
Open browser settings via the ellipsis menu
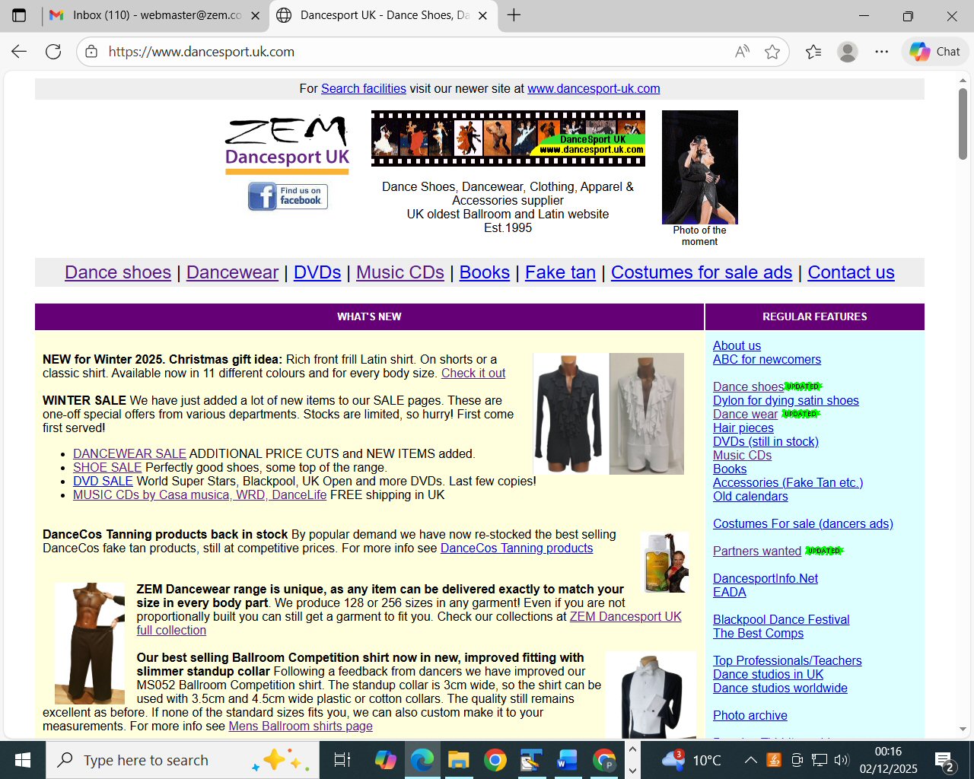click(881, 51)
